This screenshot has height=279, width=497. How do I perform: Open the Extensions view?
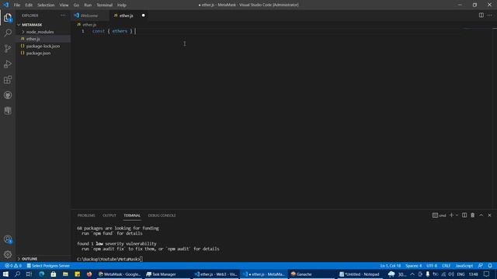coord(8,79)
